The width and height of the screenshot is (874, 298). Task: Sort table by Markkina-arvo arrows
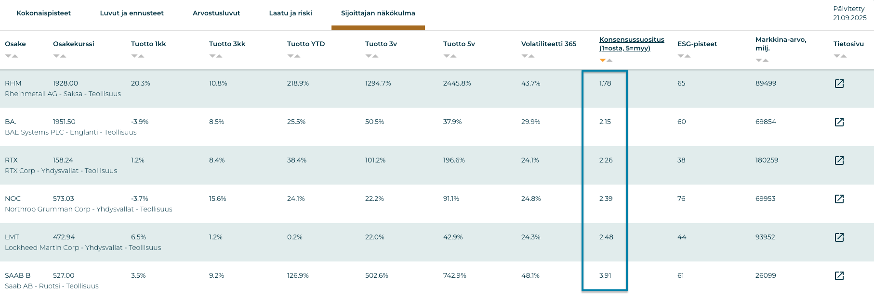(x=762, y=61)
